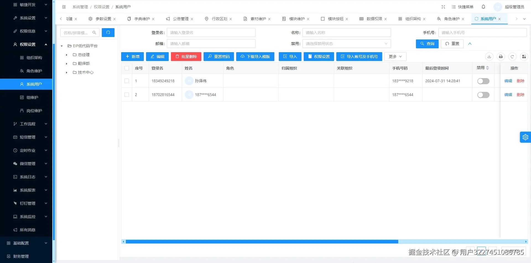Close the 行政区划 tab
Screen dimensions: 531x263
(x=231, y=19)
